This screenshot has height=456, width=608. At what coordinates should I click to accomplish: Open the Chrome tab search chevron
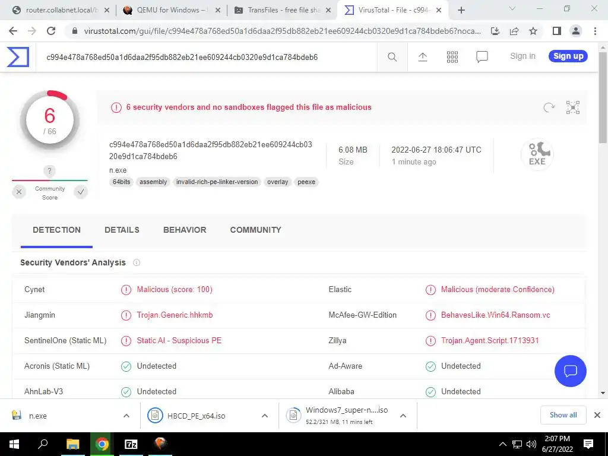coord(512,9)
